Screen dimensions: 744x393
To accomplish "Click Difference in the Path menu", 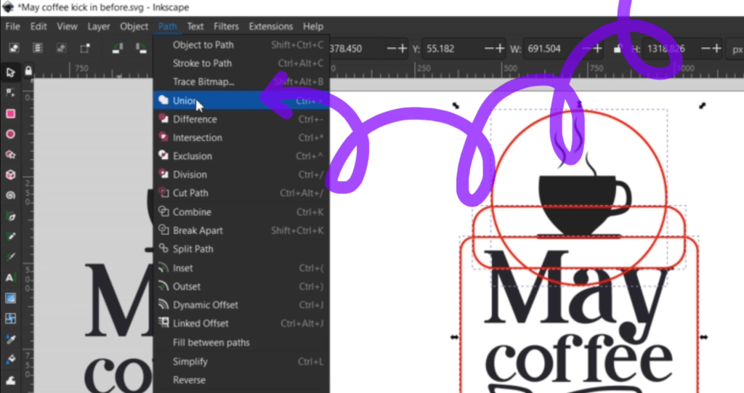I will 194,119.
